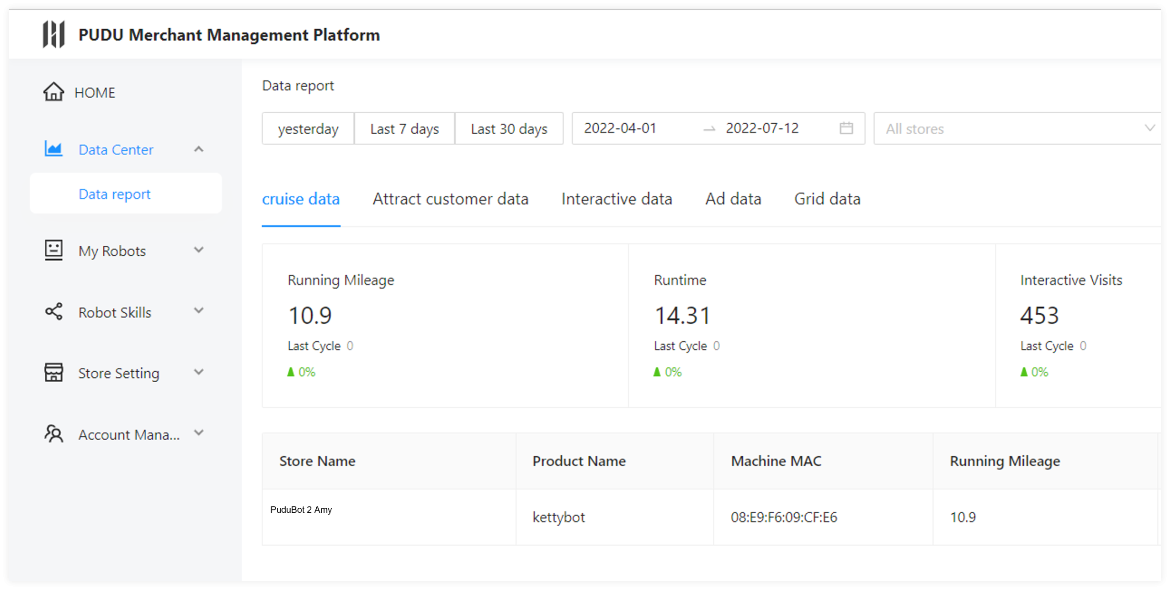Click the PUDU logo icon
The height and width of the screenshot is (590, 1170).
(x=54, y=34)
